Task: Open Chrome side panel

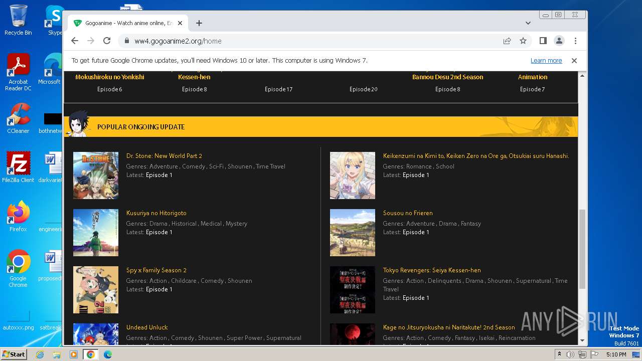Action: [543, 41]
